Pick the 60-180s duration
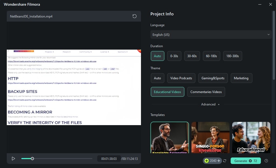Image resolution: width=276 pixels, height=168 pixels. pos(211,56)
